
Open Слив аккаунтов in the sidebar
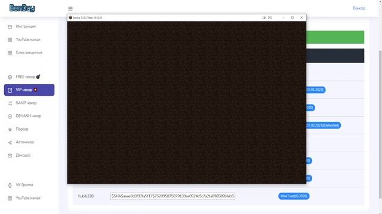pos(29,53)
